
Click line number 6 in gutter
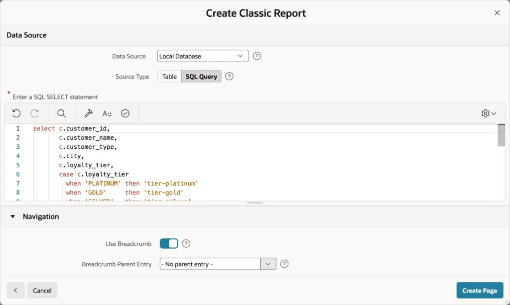[x=18, y=174]
